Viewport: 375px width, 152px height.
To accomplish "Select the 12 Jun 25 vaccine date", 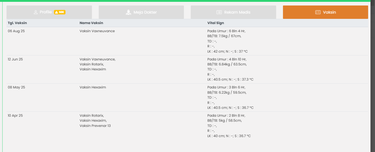I will coord(15,59).
